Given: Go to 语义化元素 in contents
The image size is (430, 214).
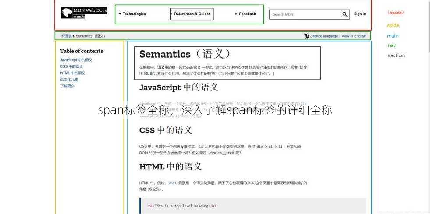Looking at the screenshot, I should pyautogui.click(x=69, y=79).
